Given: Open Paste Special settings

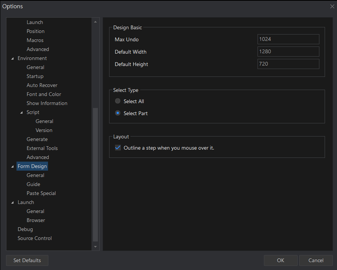Looking at the screenshot, I should click(x=41, y=193).
